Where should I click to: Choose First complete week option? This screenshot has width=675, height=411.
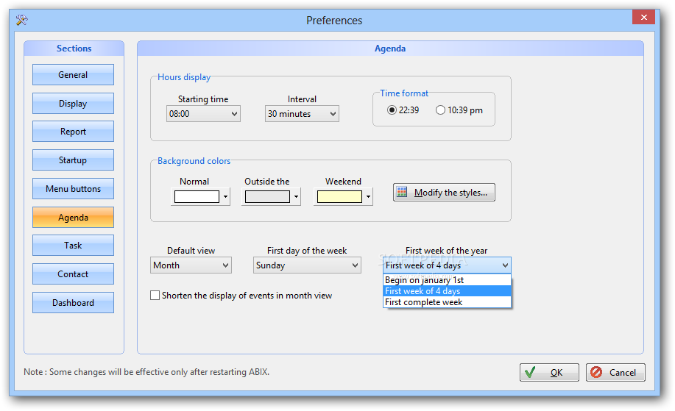tap(447, 302)
